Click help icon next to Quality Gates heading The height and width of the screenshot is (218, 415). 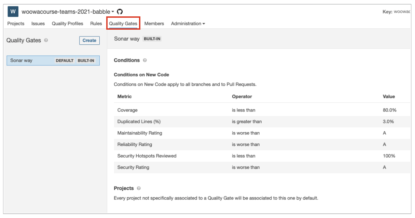click(46, 40)
